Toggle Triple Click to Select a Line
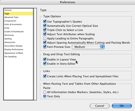135x111 pixels. [x=45, y=30]
